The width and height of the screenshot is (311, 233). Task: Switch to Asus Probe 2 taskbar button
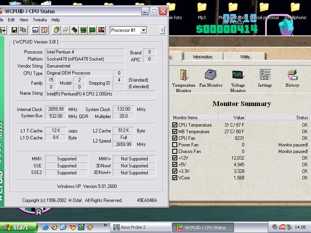(x=141, y=227)
